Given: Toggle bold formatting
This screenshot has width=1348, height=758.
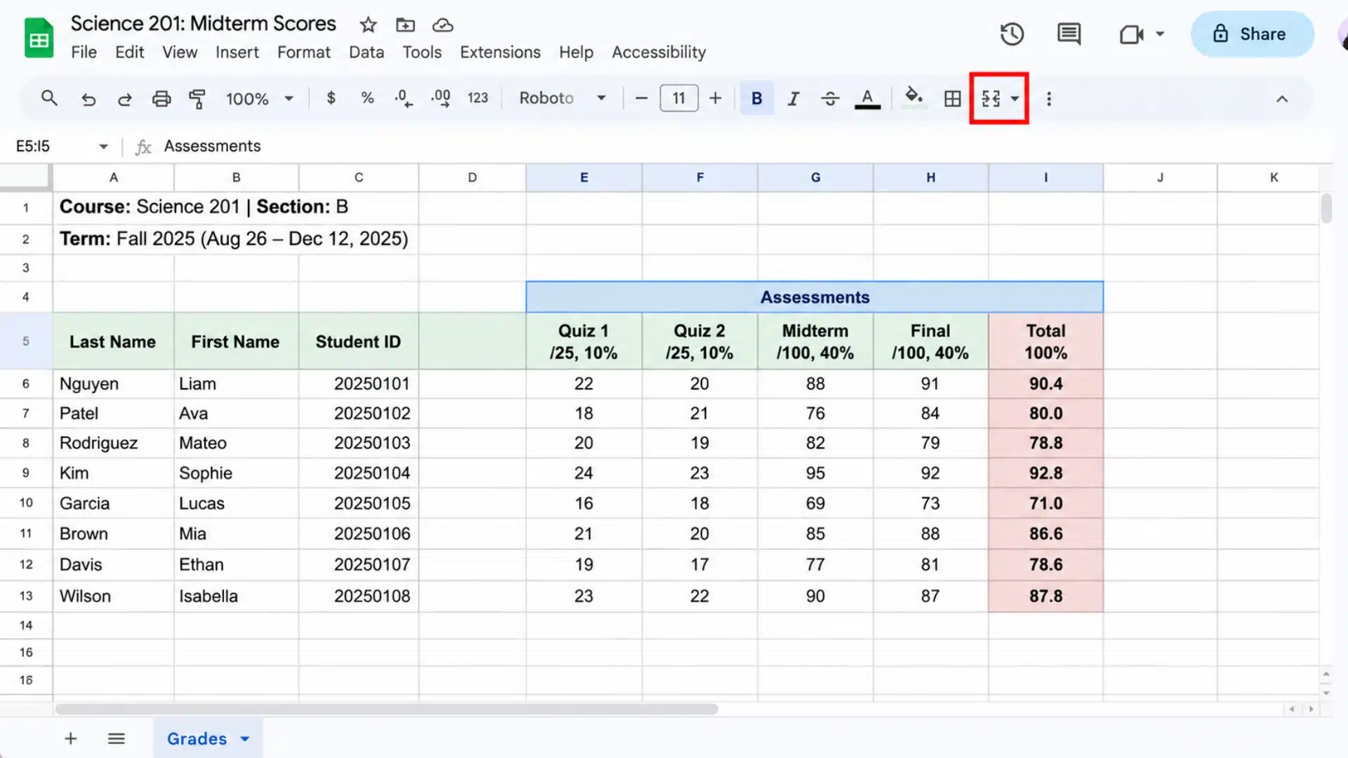Looking at the screenshot, I should 757,98.
